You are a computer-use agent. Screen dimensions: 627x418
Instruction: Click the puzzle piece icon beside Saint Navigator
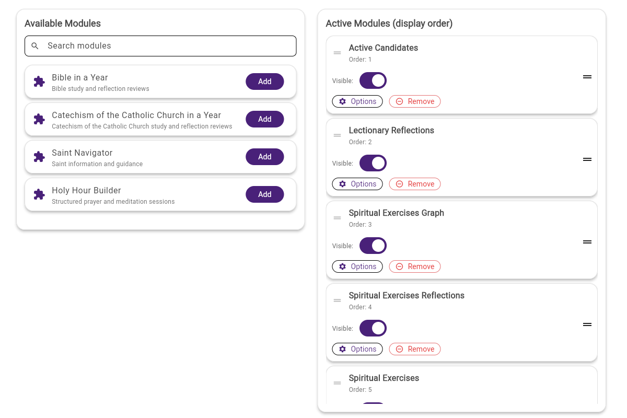39,157
